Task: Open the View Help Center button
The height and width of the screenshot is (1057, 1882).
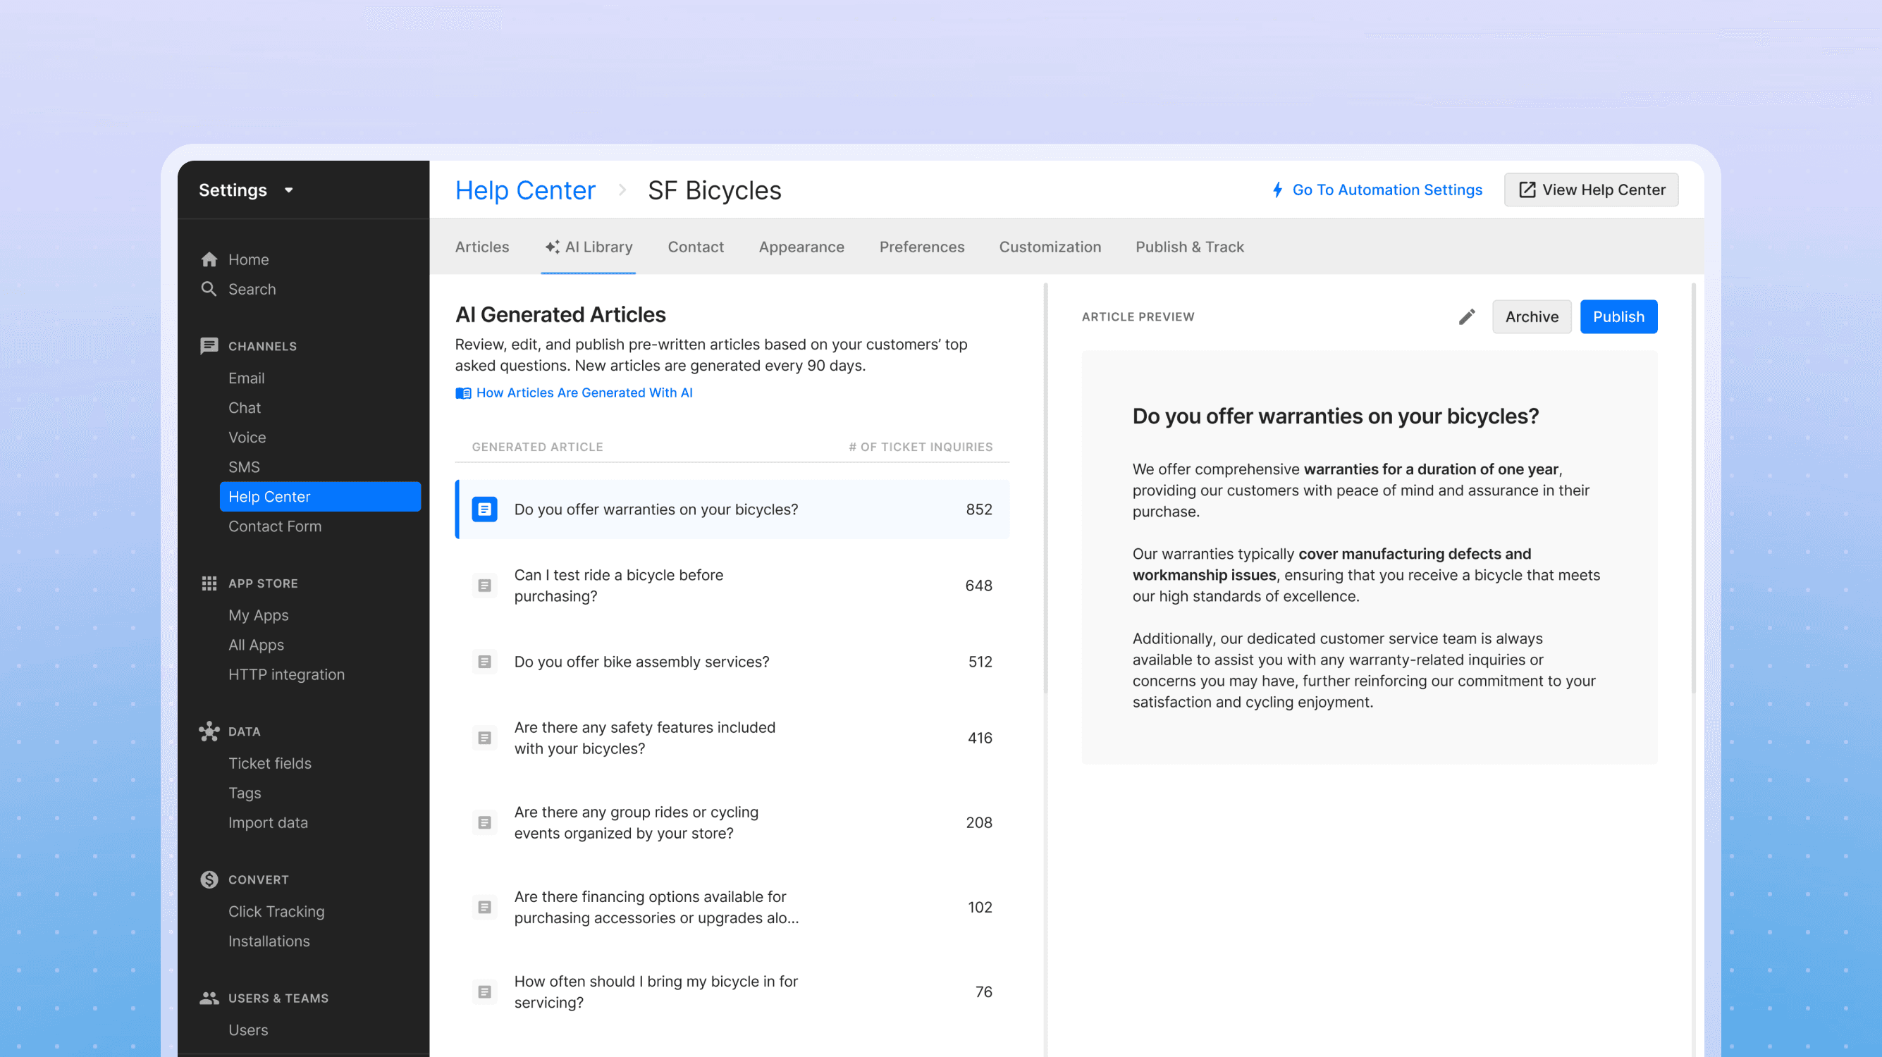Action: (1590, 190)
